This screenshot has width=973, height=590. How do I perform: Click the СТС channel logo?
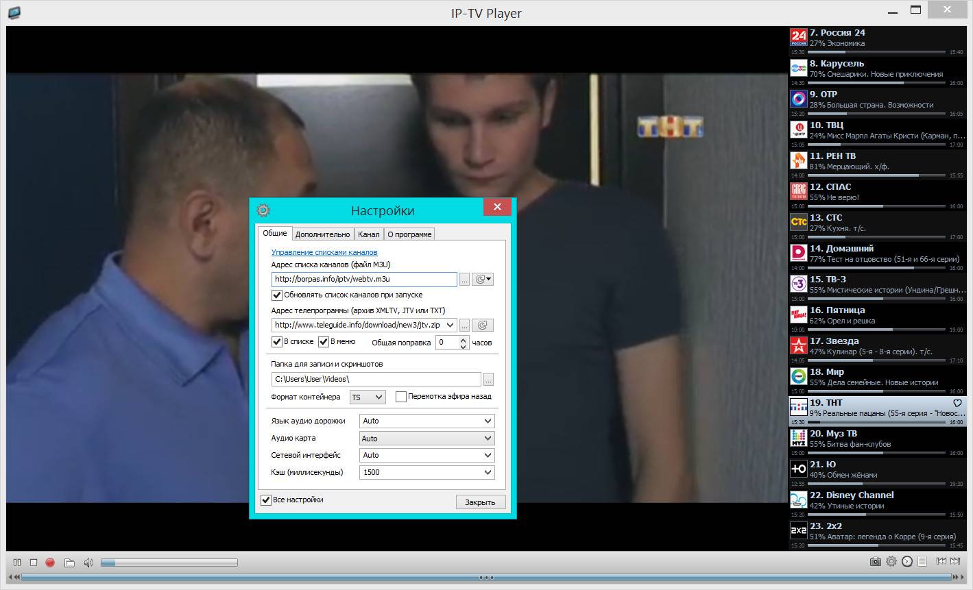point(798,222)
